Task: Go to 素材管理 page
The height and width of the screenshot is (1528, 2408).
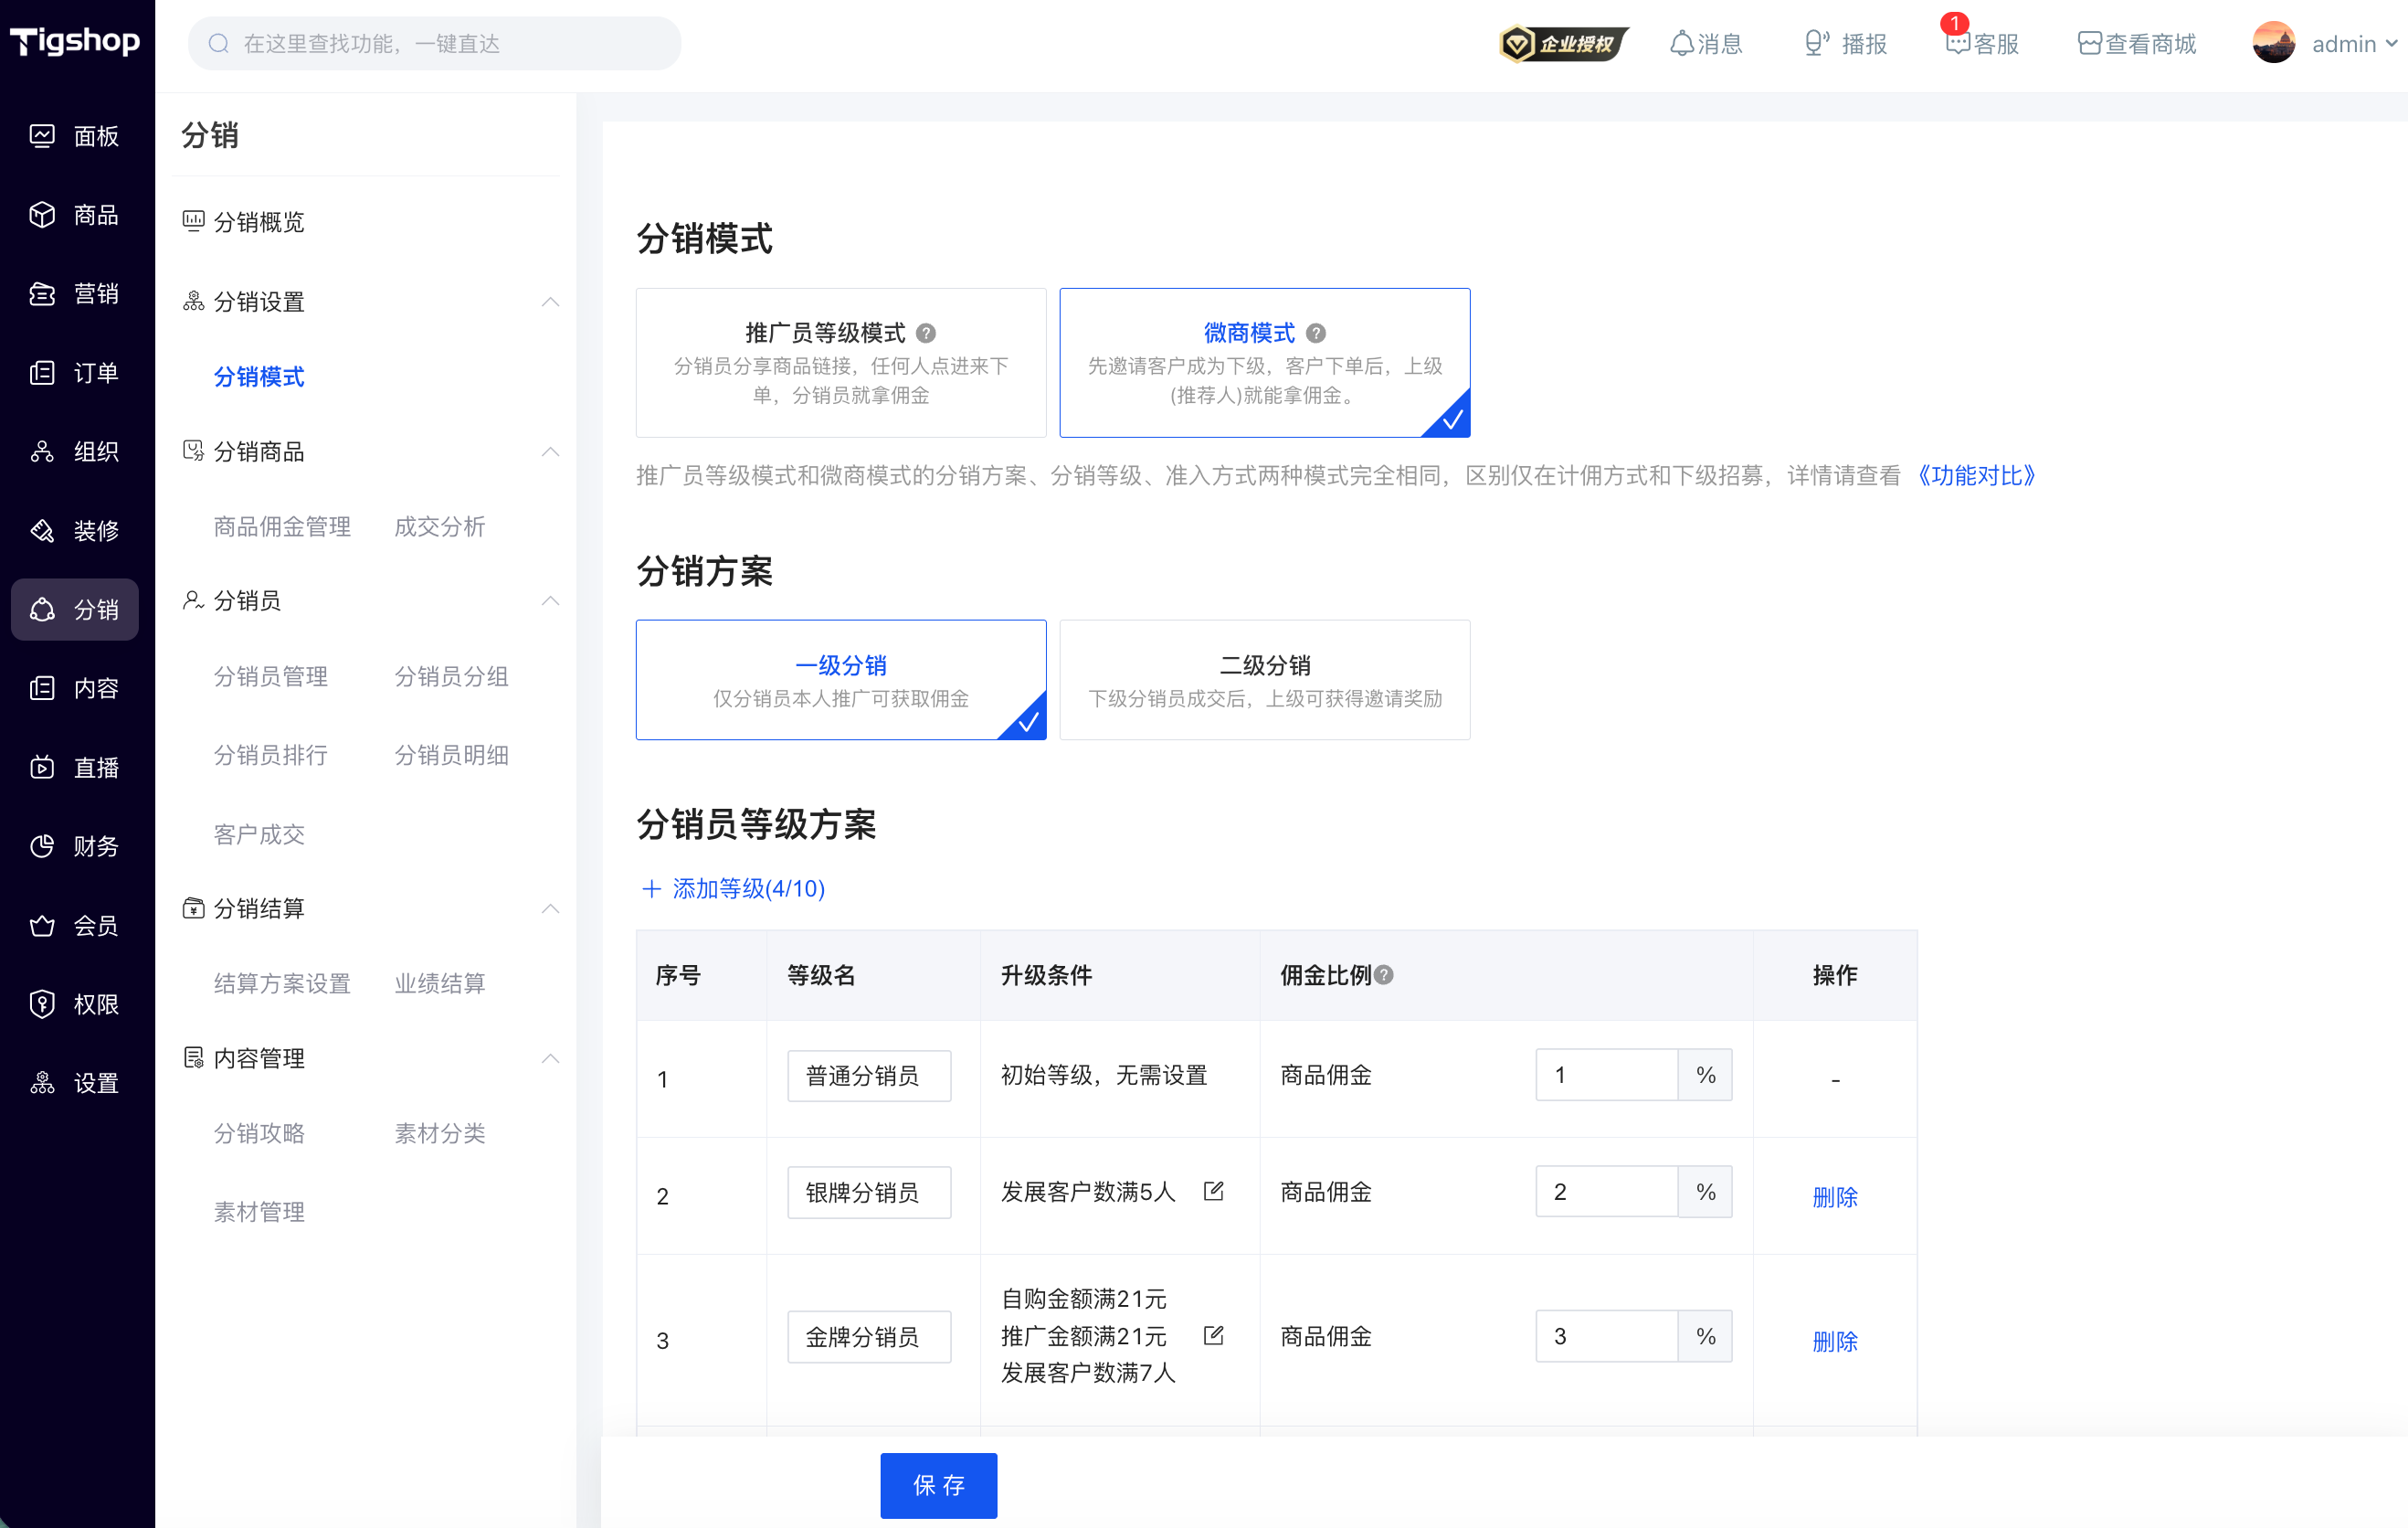Action: click(259, 1212)
